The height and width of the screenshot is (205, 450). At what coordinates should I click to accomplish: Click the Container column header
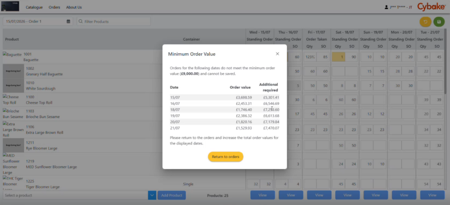pos(192,39)
